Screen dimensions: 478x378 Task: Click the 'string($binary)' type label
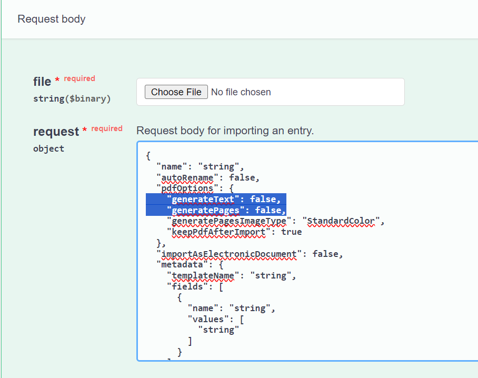pyautogui.click(x=72, y=99)
